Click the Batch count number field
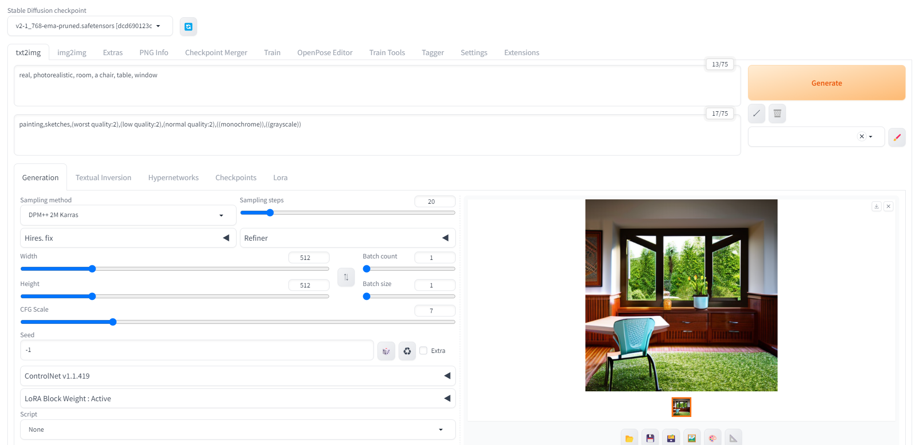This screenshot has height=445, width=919. pos(435,257)
